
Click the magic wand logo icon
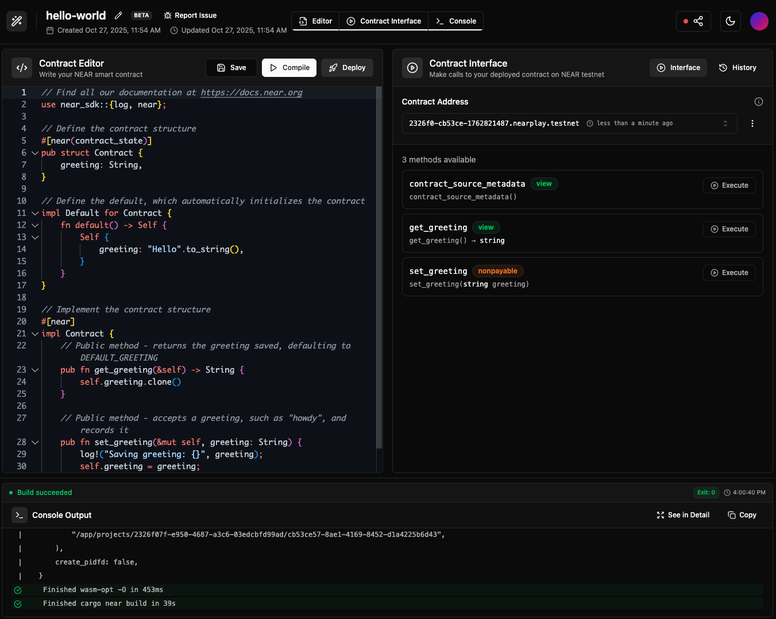point(17,21)
